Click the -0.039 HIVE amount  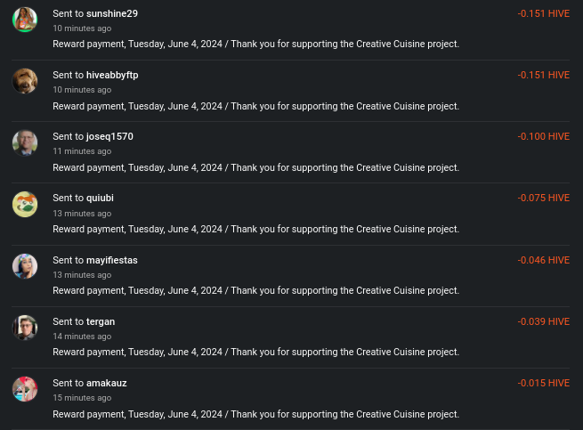(x=543, y=321)
